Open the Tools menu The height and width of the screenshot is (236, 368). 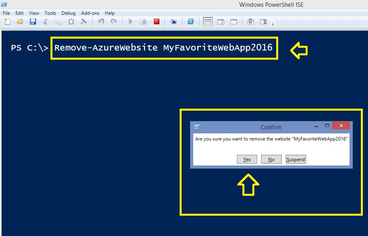50,13
